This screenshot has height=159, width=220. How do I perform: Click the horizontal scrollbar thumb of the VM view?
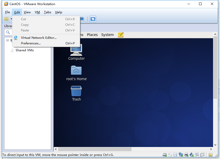pyautogui.click(x=95, y=149)
